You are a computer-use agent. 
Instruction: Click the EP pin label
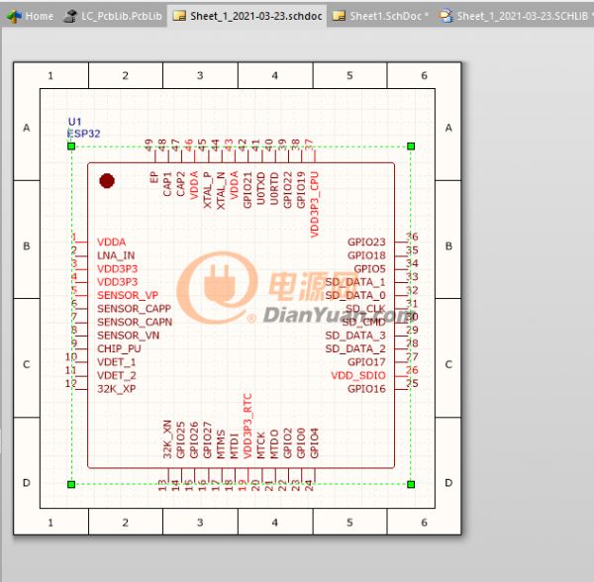(153, 177)
